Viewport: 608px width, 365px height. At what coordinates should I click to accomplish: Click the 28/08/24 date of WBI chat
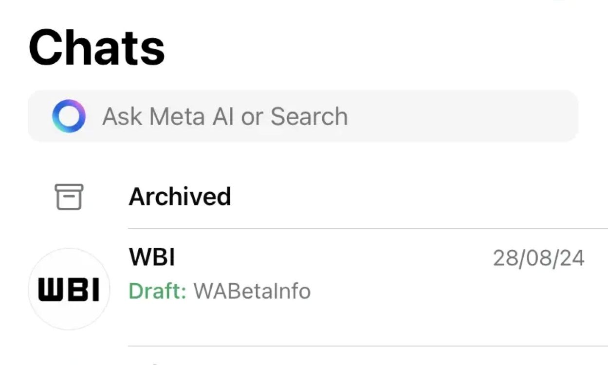click(x=538, y=258)
